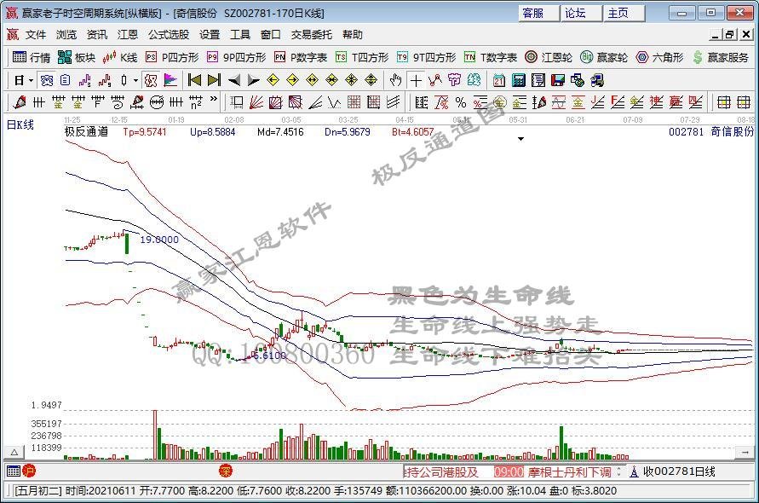Open 赢家服务 services

(x=721, y=58)
